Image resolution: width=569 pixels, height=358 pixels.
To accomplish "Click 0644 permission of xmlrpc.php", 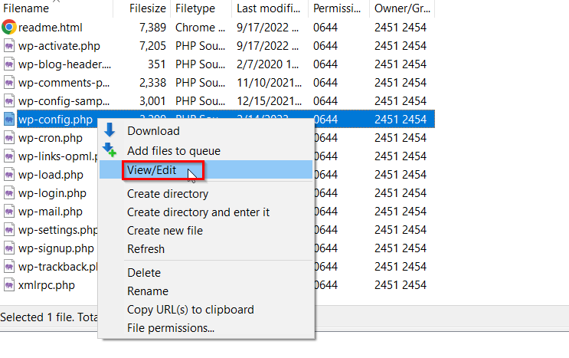I will (325, 285).
